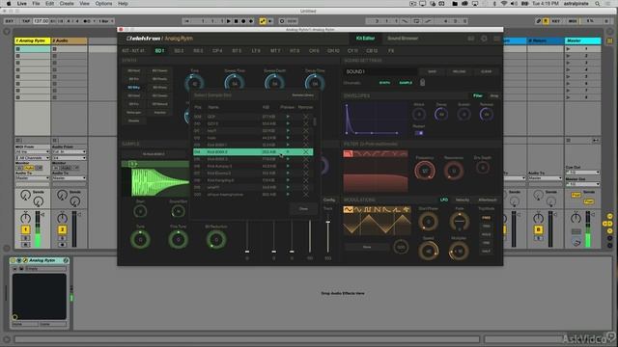Viewport: 618px width, 347px height.
Task: Click the filter Resonance knob
Action: click(454, 171)
